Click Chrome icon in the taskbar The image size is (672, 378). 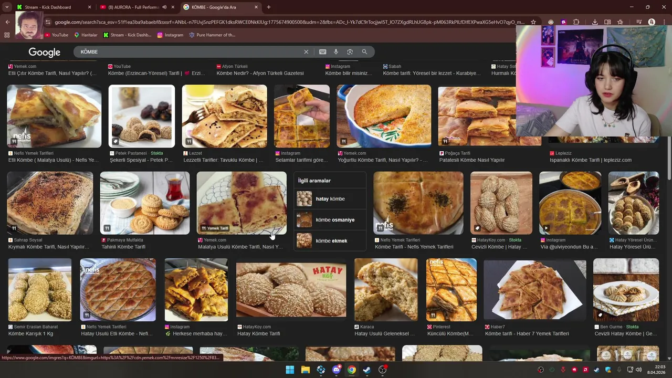[352, 370]
